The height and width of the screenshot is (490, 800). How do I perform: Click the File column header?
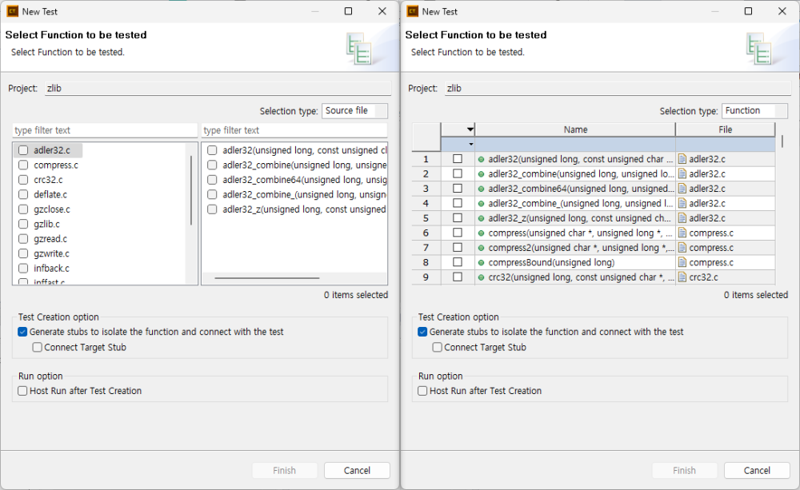tap(725, 129)
